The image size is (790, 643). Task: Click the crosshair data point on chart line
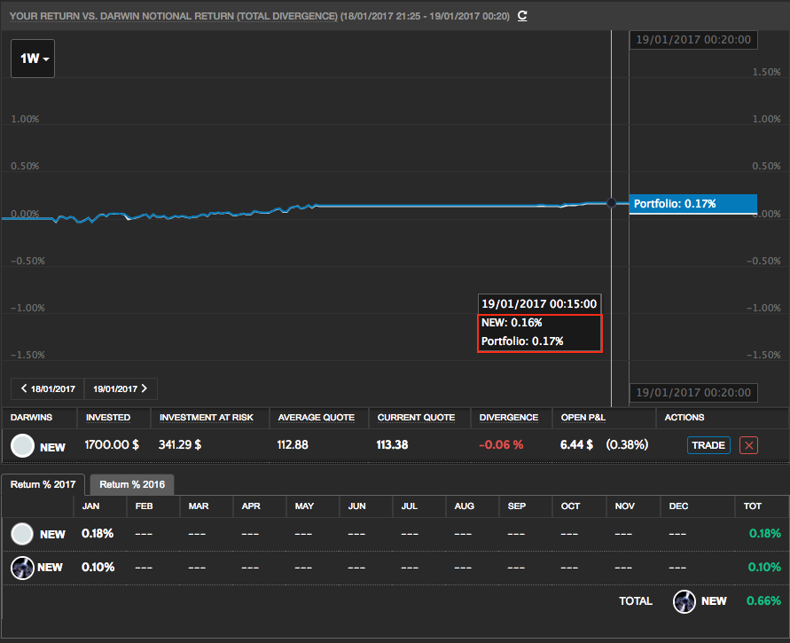click(x=612, y=203)
